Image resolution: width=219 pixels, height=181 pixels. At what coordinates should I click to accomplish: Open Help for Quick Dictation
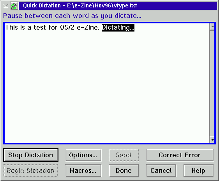[198, 170]
